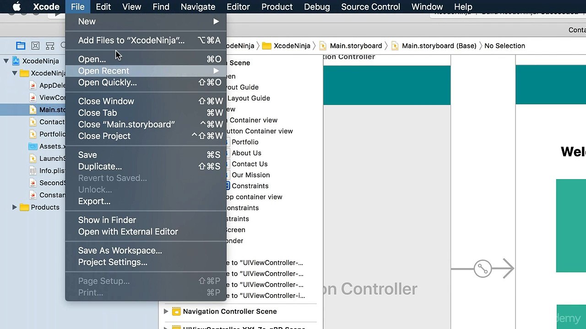The image size is (586, 329).
Task: Choose Open with External Editor
Action: [x=146, y=232]
